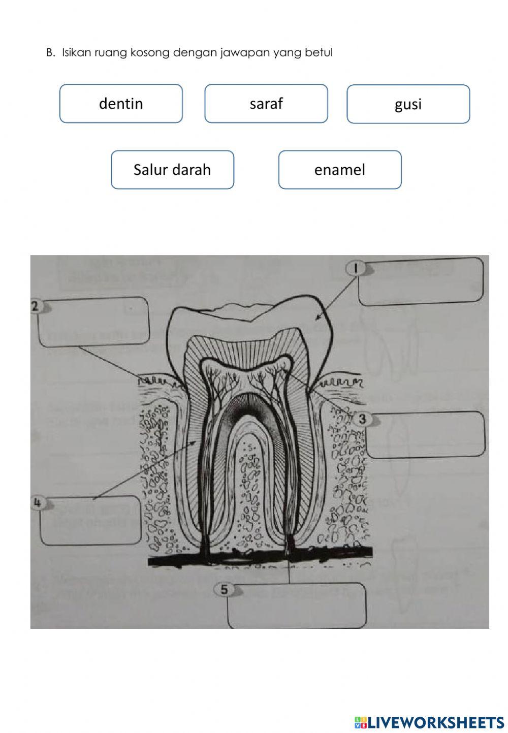Click answer box for label 3
The width and height of the screenshot is (508, 733).
[425, 435]
